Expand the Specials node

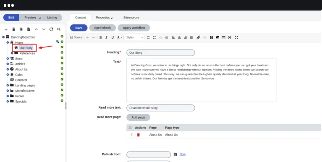(x=8, y=101)
